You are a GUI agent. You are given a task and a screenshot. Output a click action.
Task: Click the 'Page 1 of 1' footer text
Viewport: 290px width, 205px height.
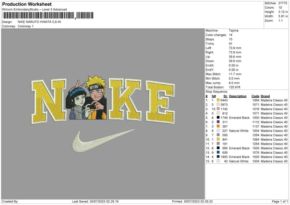(x=280, y=201)
